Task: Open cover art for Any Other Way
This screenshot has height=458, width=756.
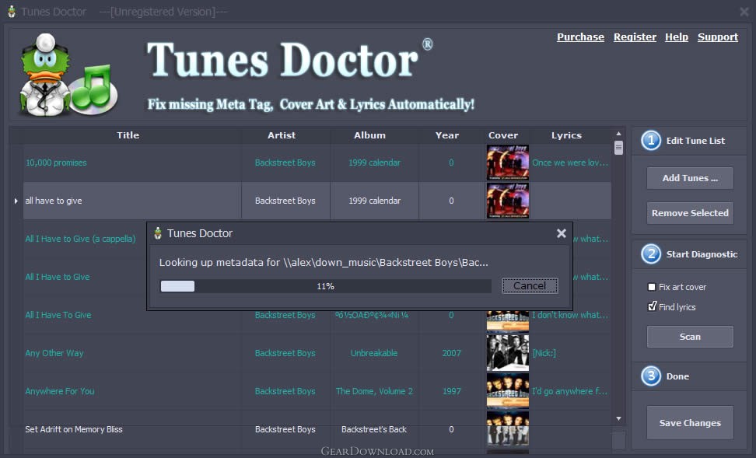Action: pos(508,353)
